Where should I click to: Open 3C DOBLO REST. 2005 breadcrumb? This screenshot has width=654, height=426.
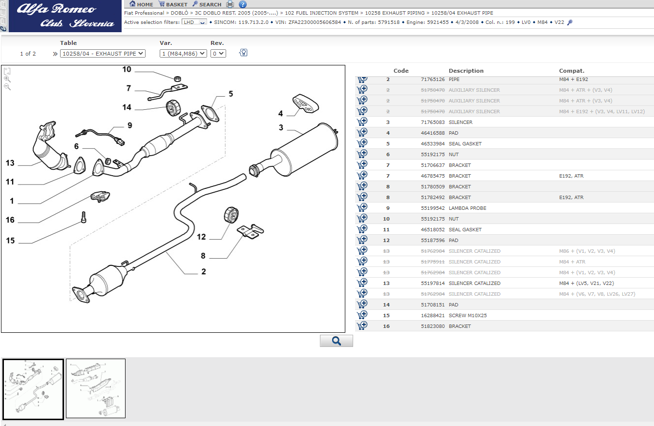236,13
